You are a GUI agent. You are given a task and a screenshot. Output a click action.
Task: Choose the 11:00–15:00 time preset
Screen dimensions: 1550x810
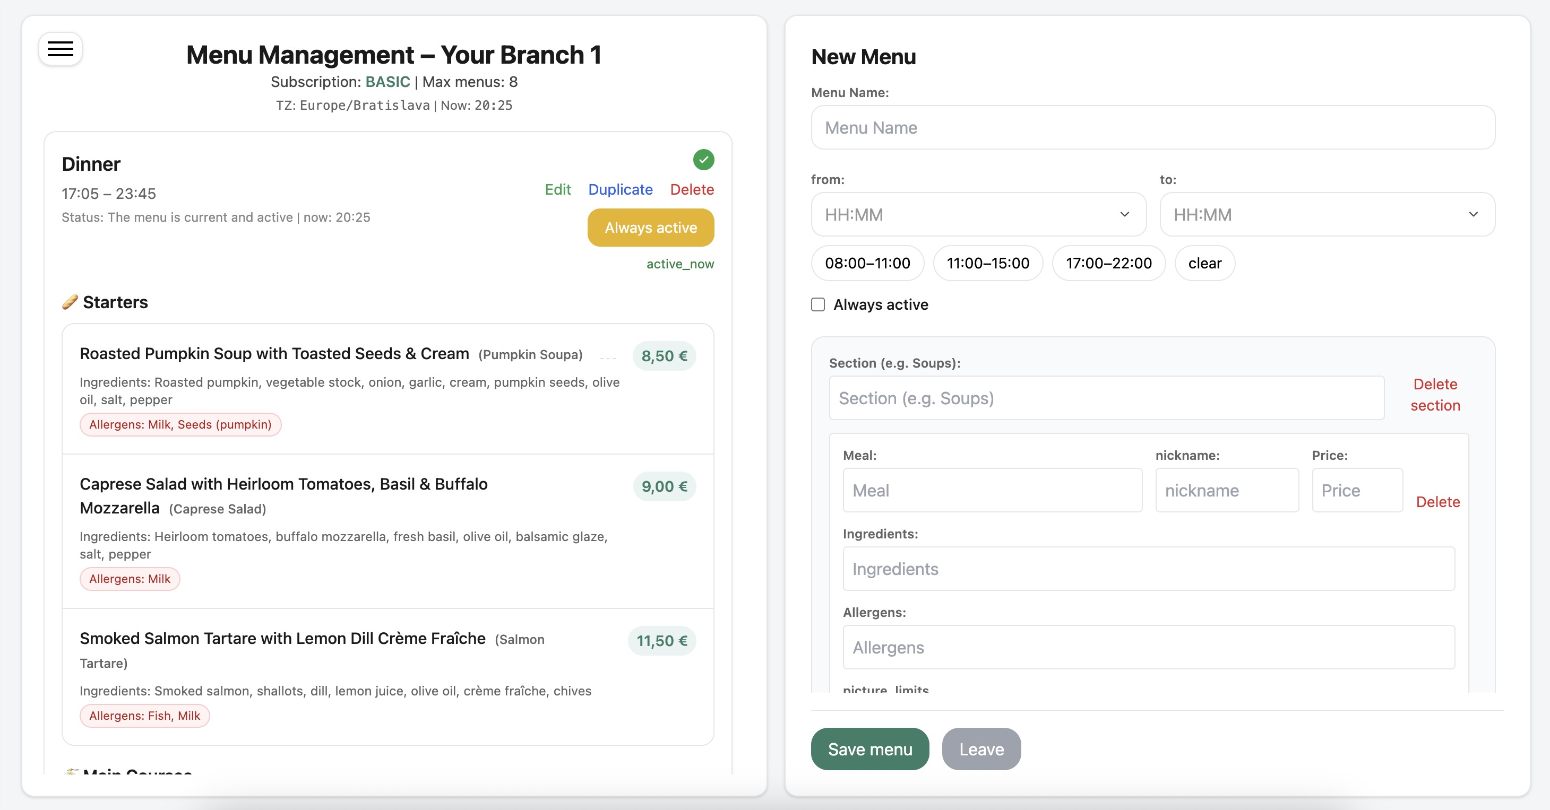[987, 263]
